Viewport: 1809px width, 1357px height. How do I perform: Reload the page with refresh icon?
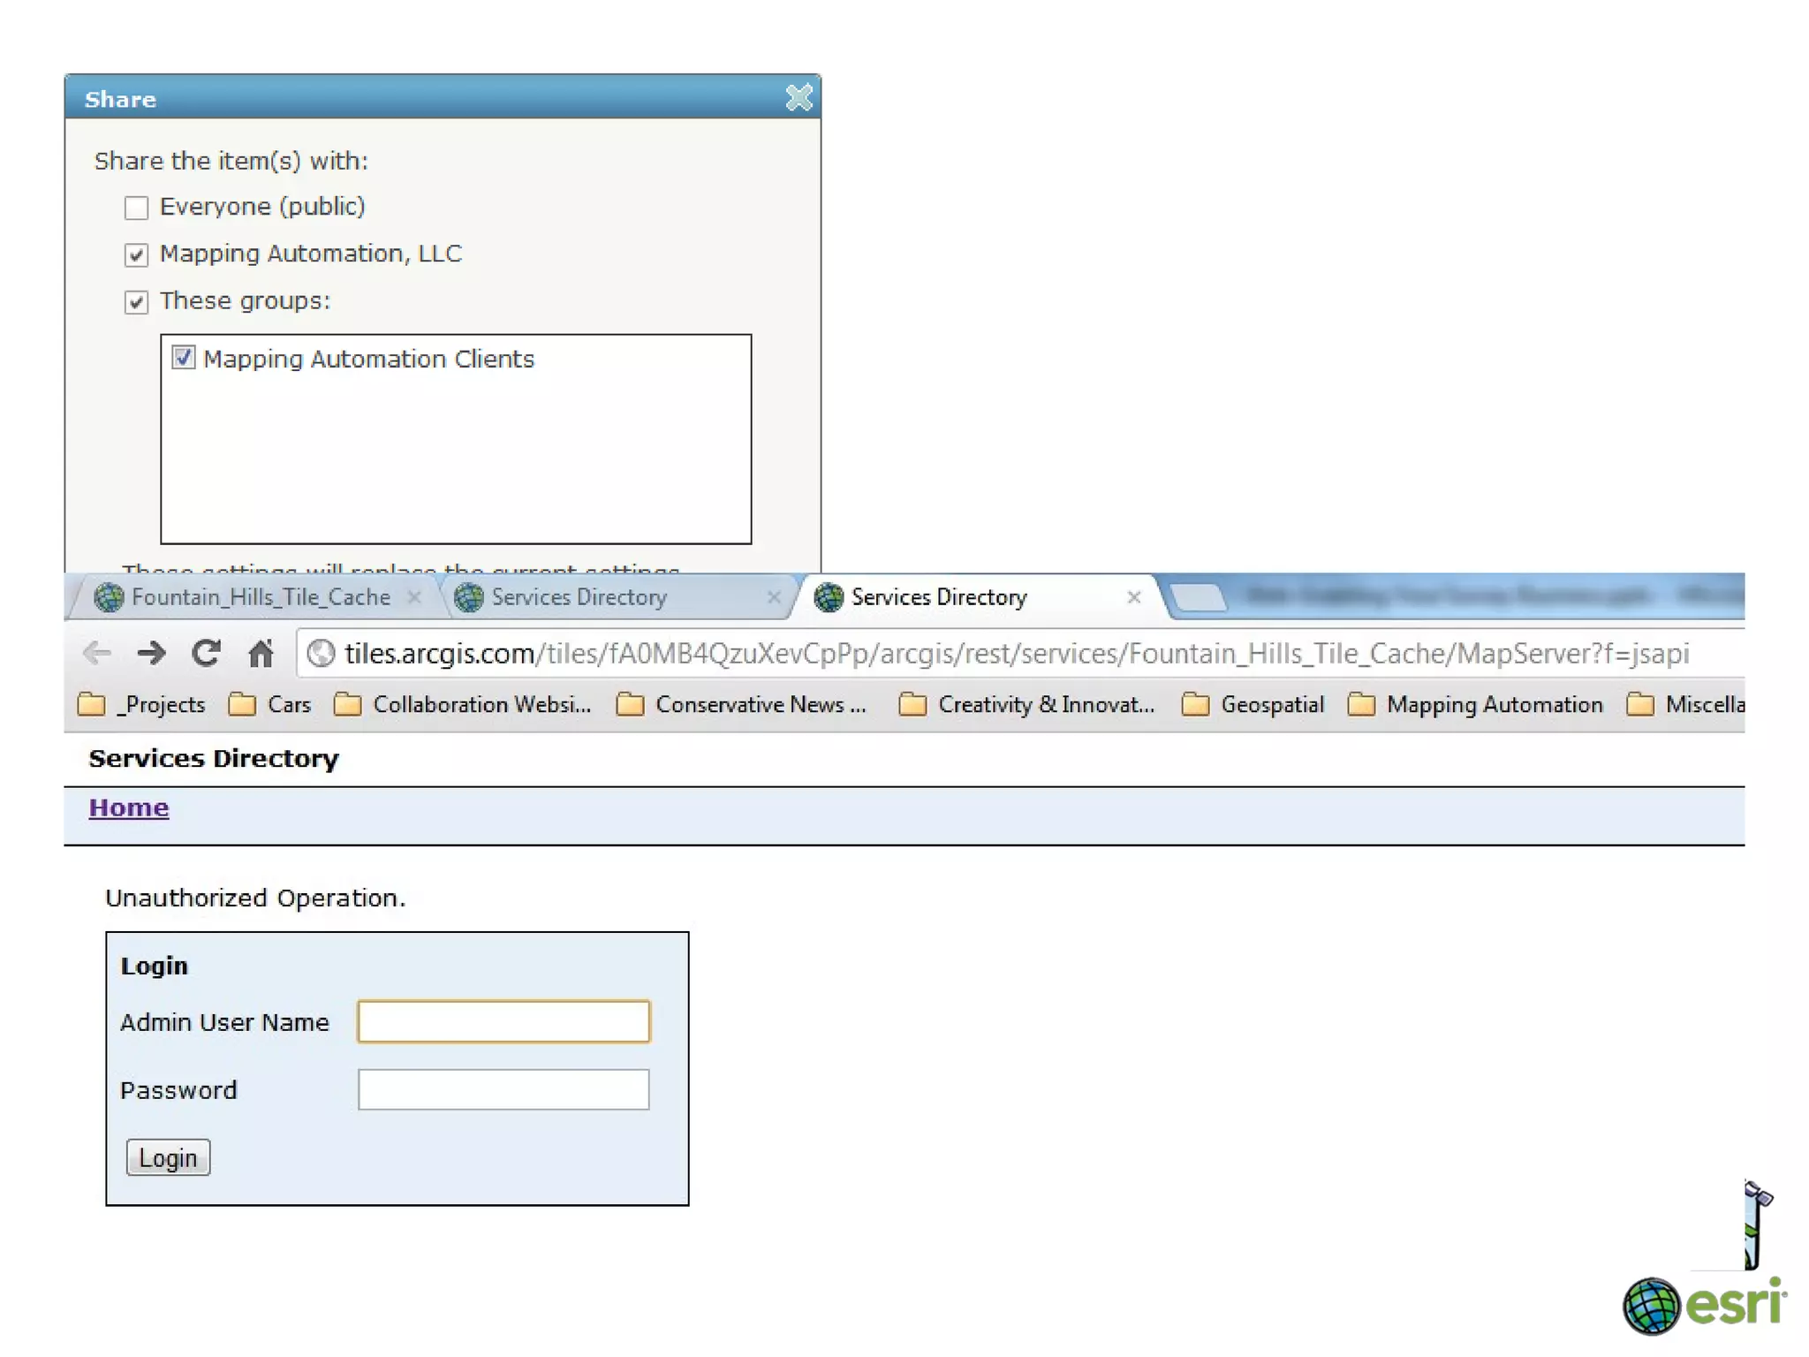(206, 654)
